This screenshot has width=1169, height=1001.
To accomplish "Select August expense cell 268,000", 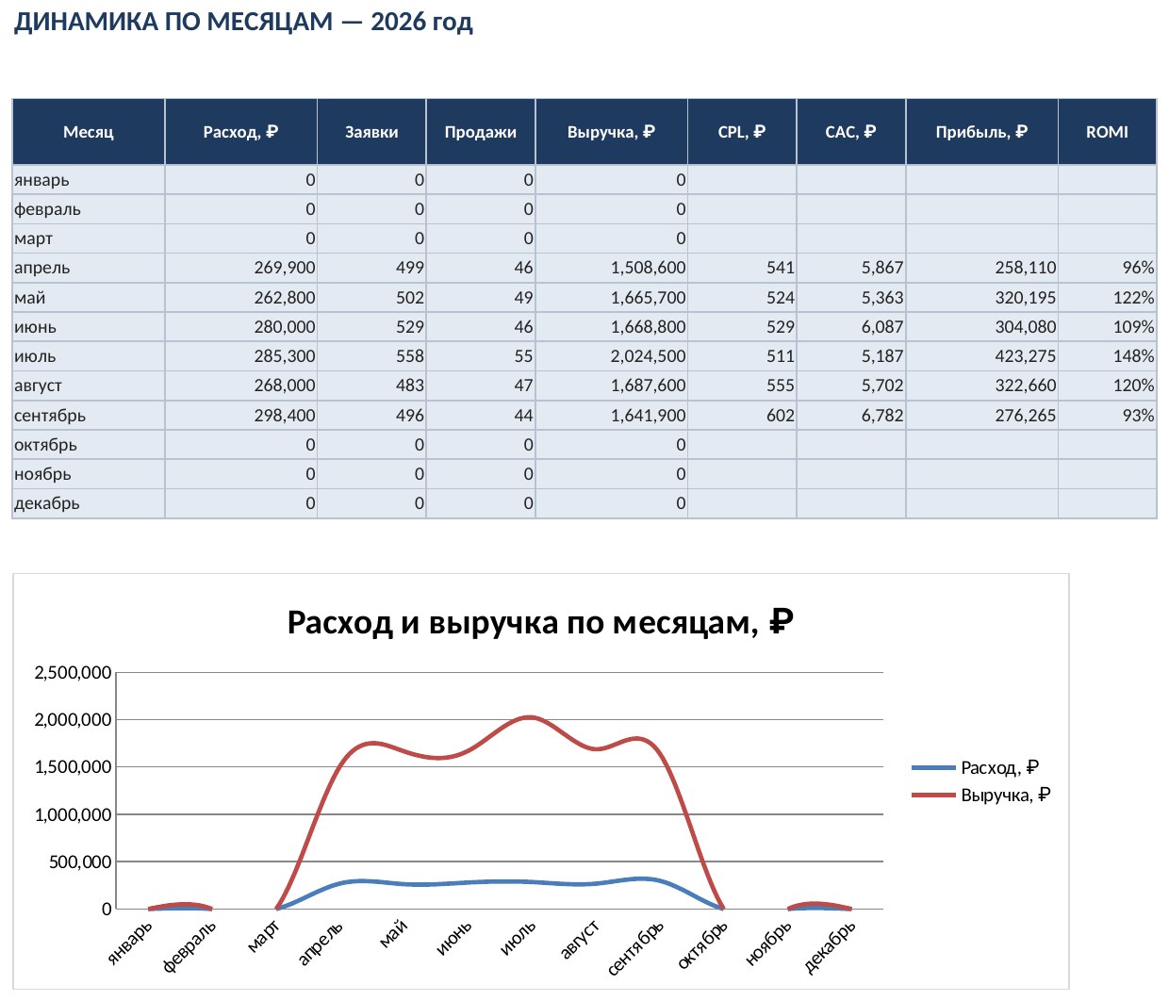I will pyautogui.click(x=241, y=386).
